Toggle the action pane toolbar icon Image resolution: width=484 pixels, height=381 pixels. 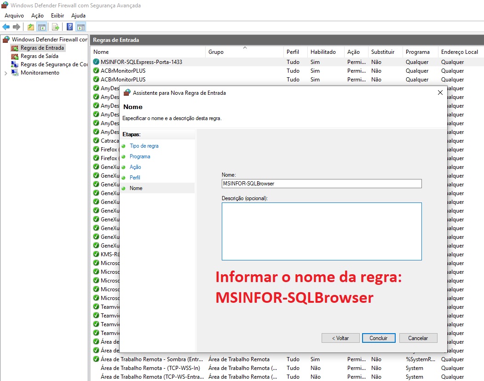(81, 27)
